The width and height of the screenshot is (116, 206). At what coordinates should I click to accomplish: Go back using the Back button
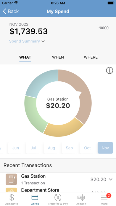click(11, 11)
